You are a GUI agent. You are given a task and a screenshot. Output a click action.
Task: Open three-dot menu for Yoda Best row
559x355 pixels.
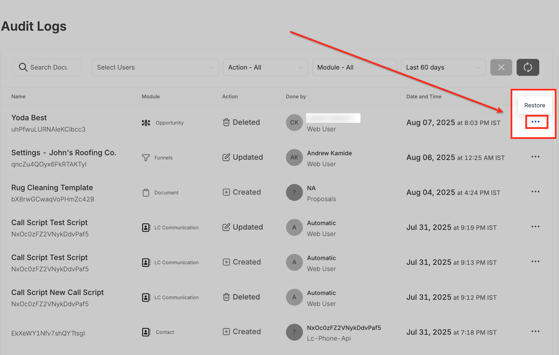[x=535, y=122]
